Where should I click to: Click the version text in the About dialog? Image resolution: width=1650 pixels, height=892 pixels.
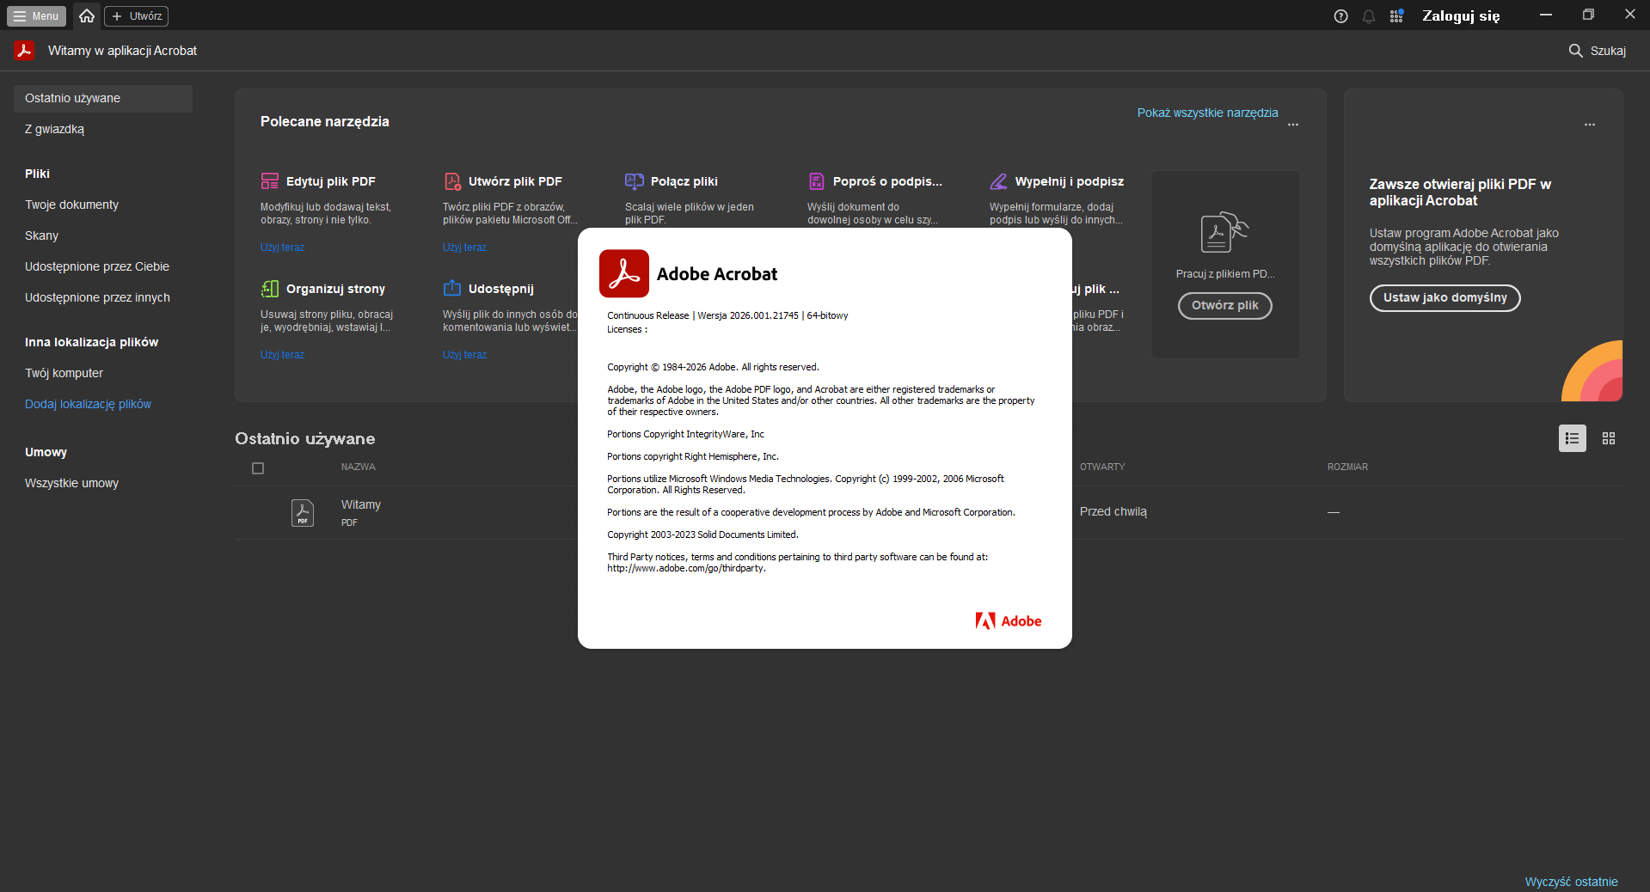727,315
